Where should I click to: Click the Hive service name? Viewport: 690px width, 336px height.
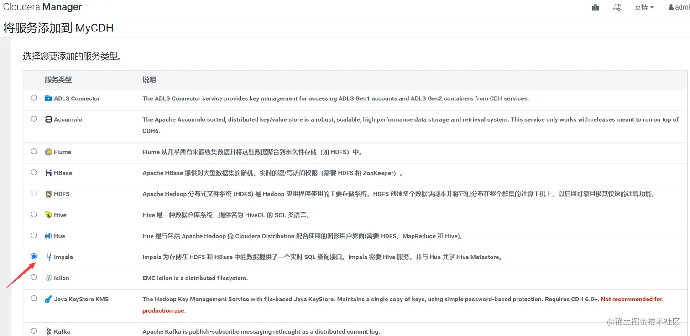(x=60, y=215)
